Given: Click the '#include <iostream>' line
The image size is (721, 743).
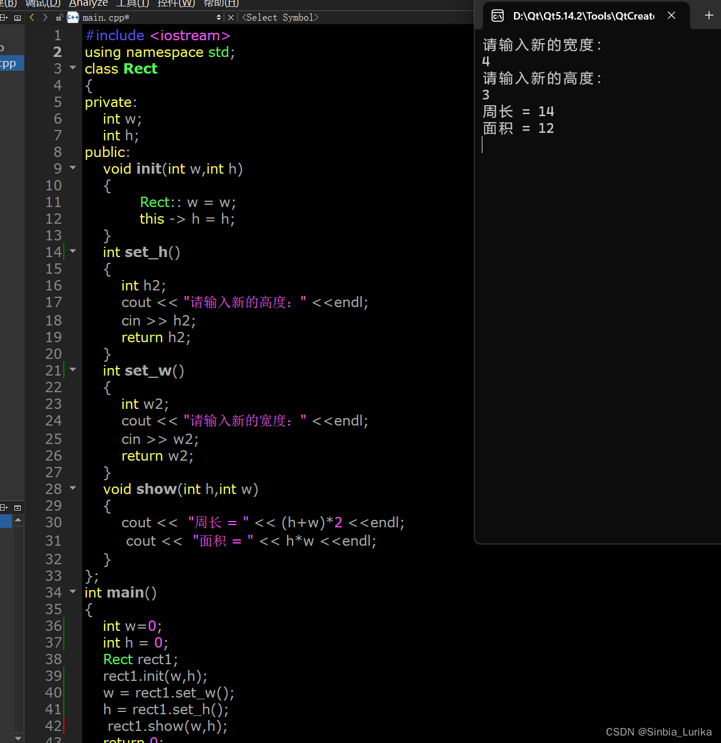Looking at the screenshot, I should pyautogui.click(x=158, y=36).
